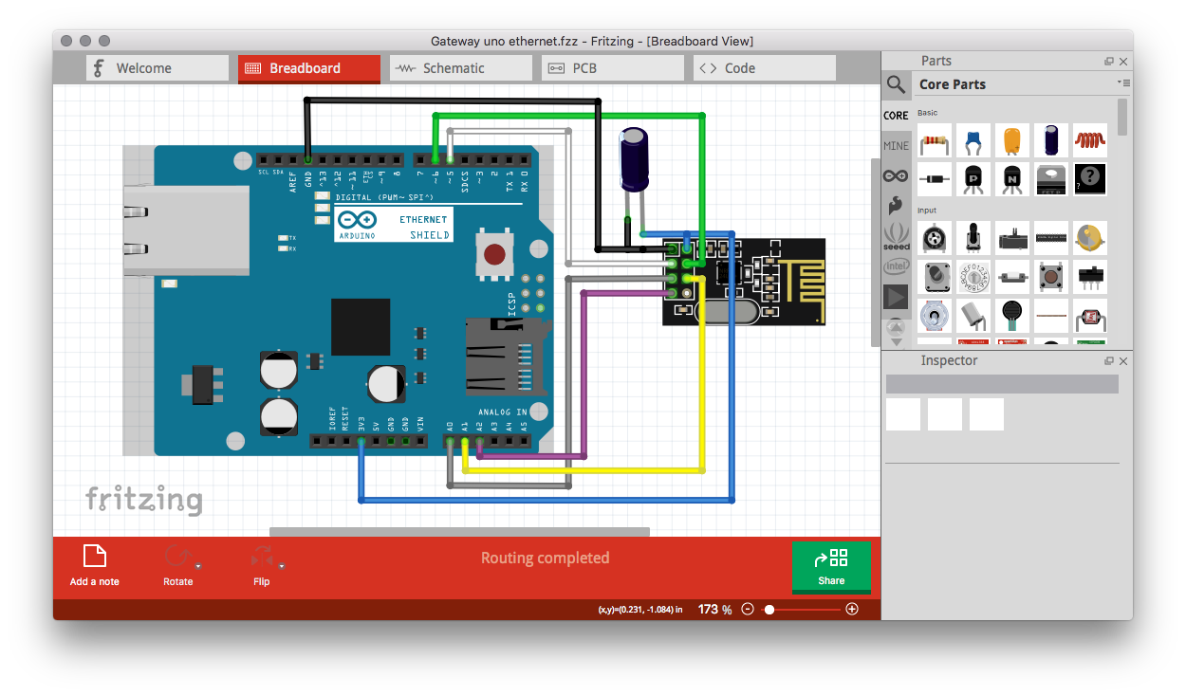
Task: Close the Inspector panel
Action: (1123, 361)
